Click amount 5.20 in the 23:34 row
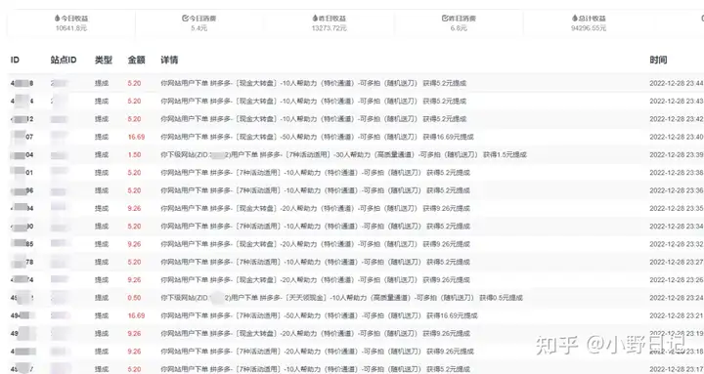The width and height of the screenshot is (704, 374). point(134,227)
